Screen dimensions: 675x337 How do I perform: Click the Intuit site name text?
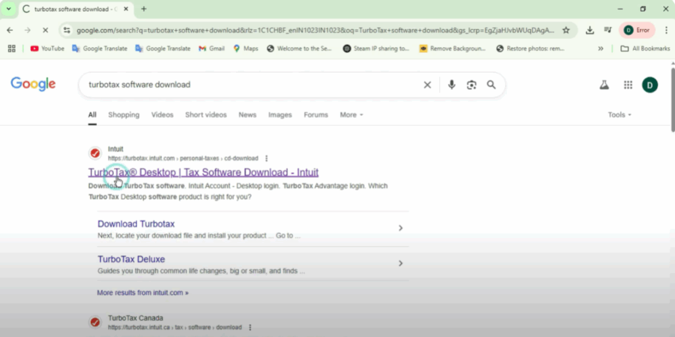tap(115, 149)
